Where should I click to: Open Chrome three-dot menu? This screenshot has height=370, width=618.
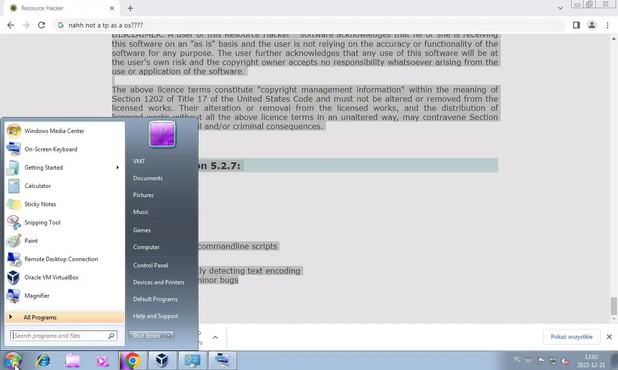click(x=607, y=25)
